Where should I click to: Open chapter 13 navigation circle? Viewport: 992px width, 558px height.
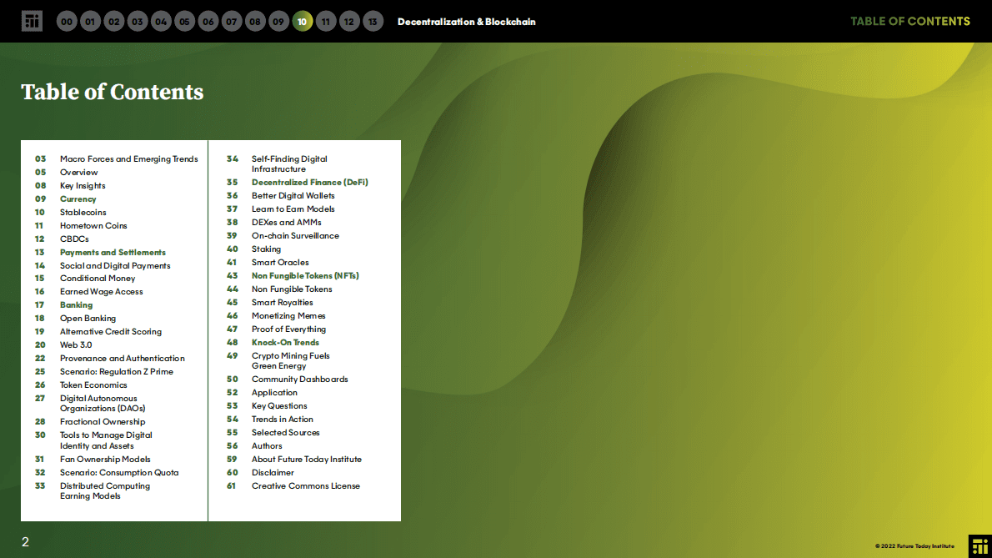tap(373, 22)
